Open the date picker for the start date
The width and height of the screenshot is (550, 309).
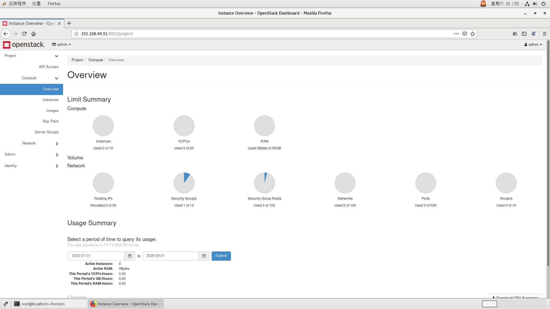[x=129, y=256]
